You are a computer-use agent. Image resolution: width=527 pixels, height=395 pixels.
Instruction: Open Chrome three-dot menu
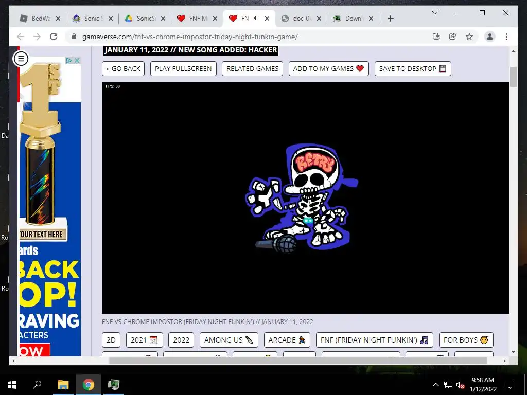coord(506,37)
